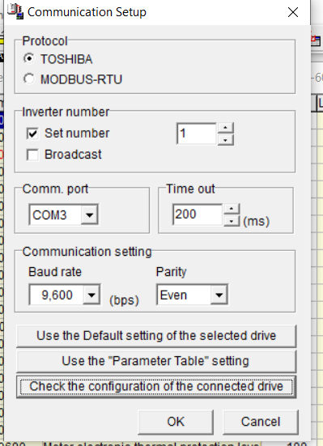Select the TOSHIBA protocol radio button
Image resolution: width=323 pixels, height=446 pixels.
click(29, 59)
